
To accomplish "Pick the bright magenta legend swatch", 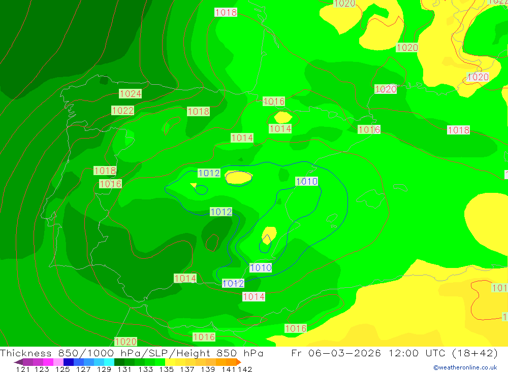I will (x=47, y=362).
